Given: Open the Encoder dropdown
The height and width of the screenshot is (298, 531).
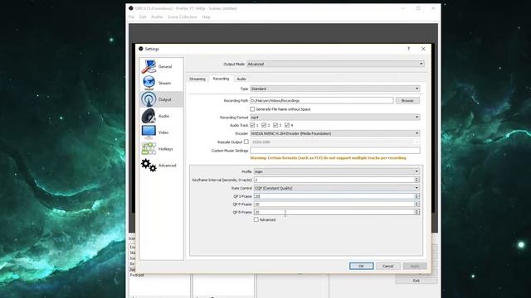Looking at the screenshot, I should pos(335,133).
